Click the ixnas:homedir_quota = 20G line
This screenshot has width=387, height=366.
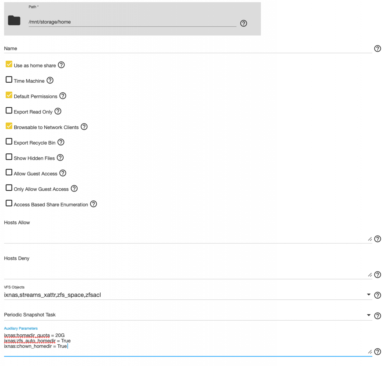click(x=34, y=335)
